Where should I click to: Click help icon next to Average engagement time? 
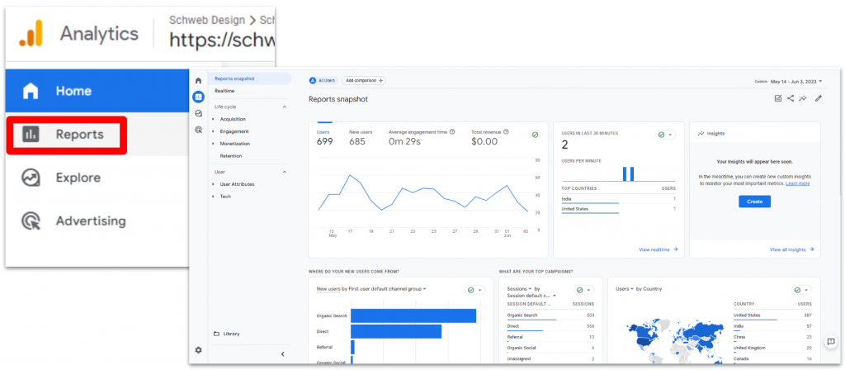pyautogui.click(x=453, y=132)
